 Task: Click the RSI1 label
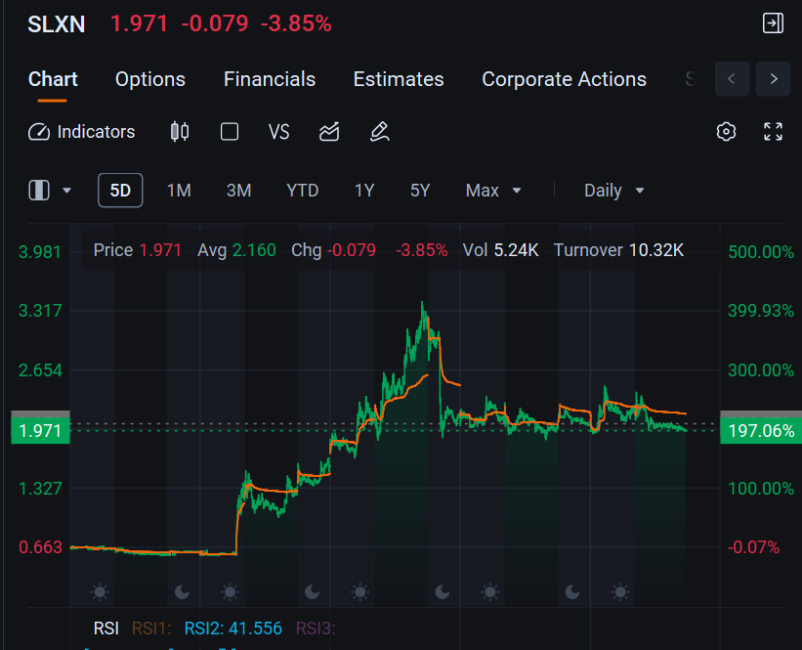tap(151, 628)
